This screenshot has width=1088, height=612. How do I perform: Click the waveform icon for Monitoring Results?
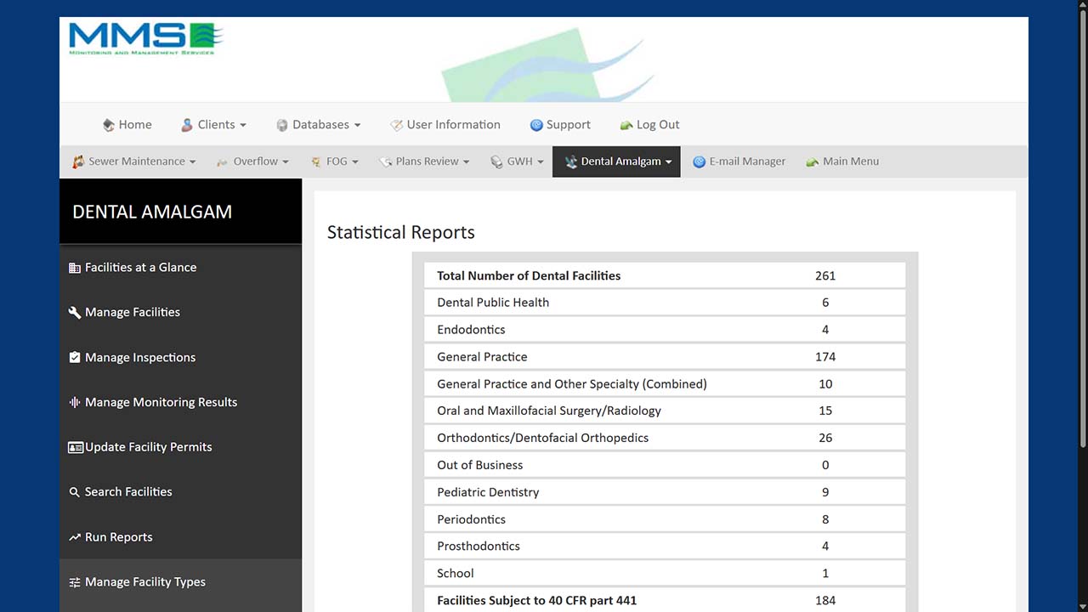[x=75, y=402]
